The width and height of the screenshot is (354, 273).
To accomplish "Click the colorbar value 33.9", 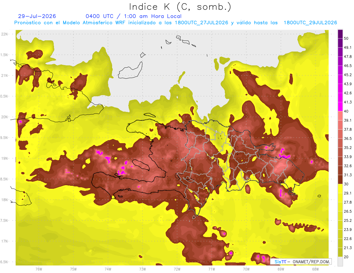I will pyautogui.click(x=348, y=157).
